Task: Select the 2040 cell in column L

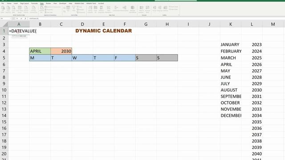Action: [252, 154]
